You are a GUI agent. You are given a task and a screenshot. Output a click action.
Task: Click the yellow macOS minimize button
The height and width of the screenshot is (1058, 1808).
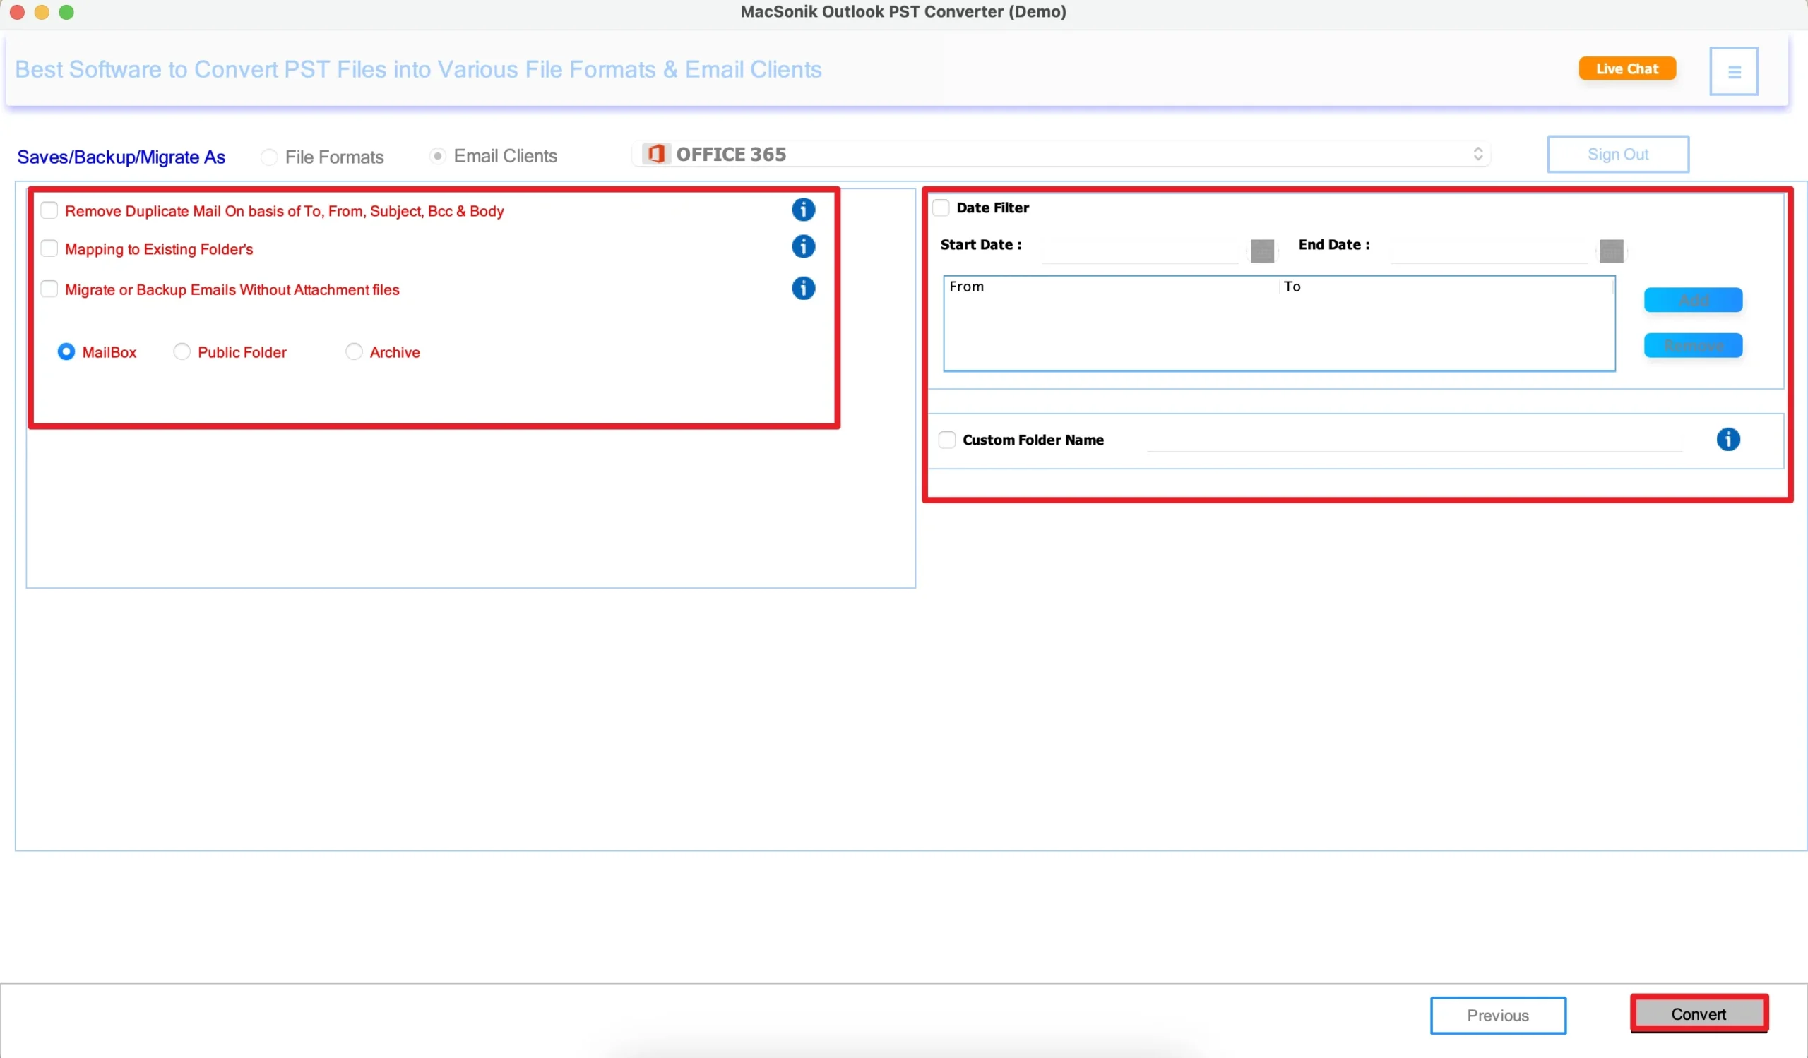[42, 12]
